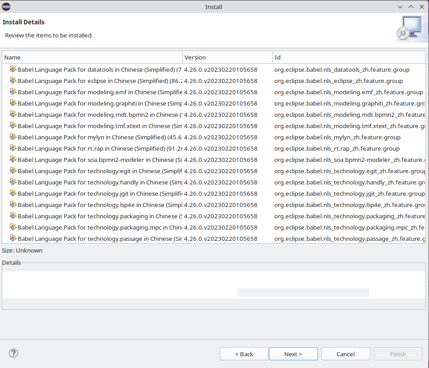
Task: Click Id cell of the technology.lsp4e row
Action: pyautogui.click(x=350, y=205)
